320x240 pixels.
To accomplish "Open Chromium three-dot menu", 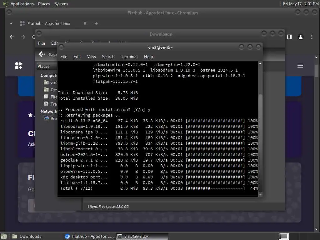I will [x=312, y=37].
